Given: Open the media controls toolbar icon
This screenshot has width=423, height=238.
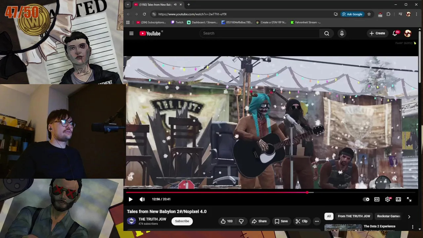Looking at the screenshot, I should click(400, 14).
